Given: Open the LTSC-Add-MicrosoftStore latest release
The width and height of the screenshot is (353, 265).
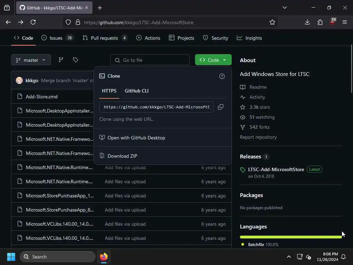Looking at the screenshot, I should pos(276,169).
